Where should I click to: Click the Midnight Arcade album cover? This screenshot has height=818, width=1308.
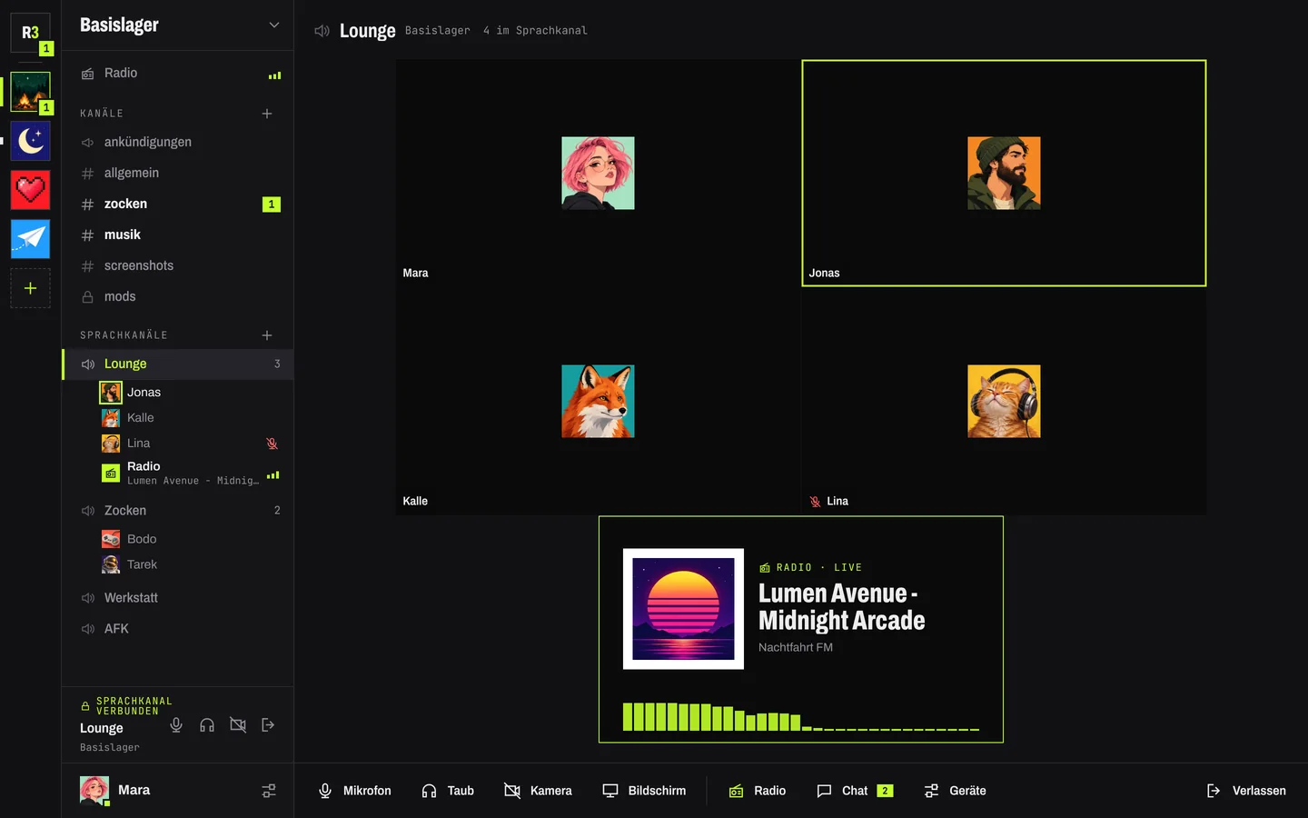pos(683,609)
